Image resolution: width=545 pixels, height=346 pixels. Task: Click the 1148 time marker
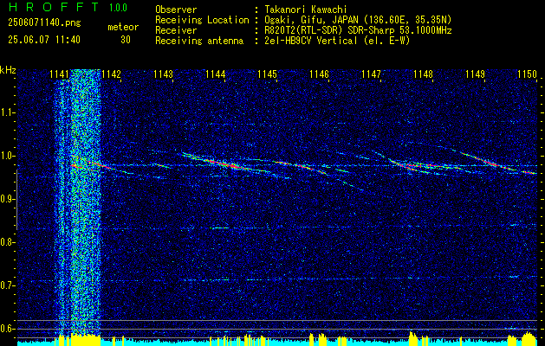click(x=423, y=74)
